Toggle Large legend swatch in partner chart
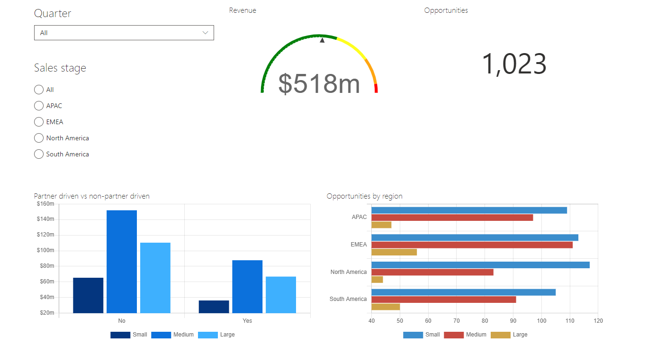647x364 pixels. tap(208, 335)
